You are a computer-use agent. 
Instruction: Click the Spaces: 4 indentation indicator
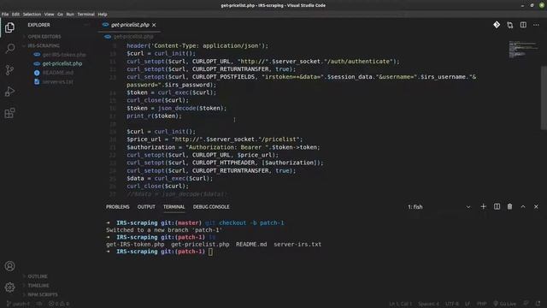click(x=428, y=304)
